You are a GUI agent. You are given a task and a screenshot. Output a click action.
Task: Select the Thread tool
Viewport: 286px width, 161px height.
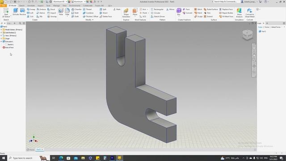87,9
